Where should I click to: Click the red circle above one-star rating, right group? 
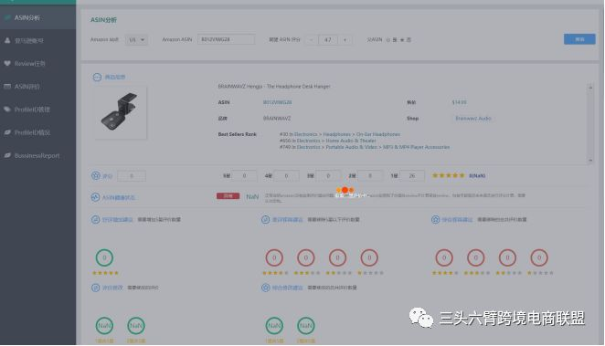coord(539,257)
